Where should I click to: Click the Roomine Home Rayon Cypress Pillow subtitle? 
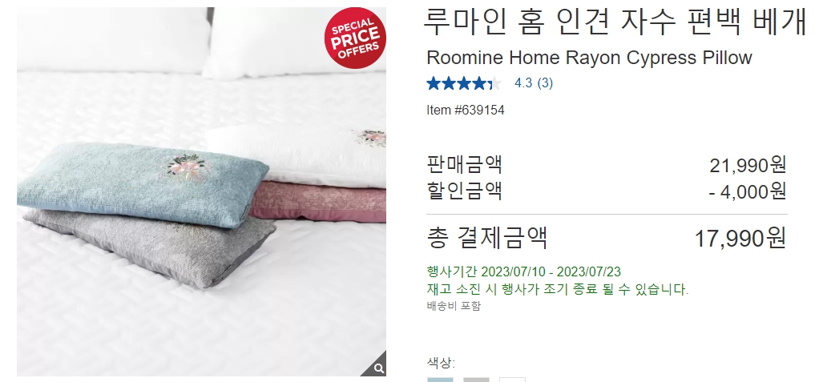[x=590, y=57]
